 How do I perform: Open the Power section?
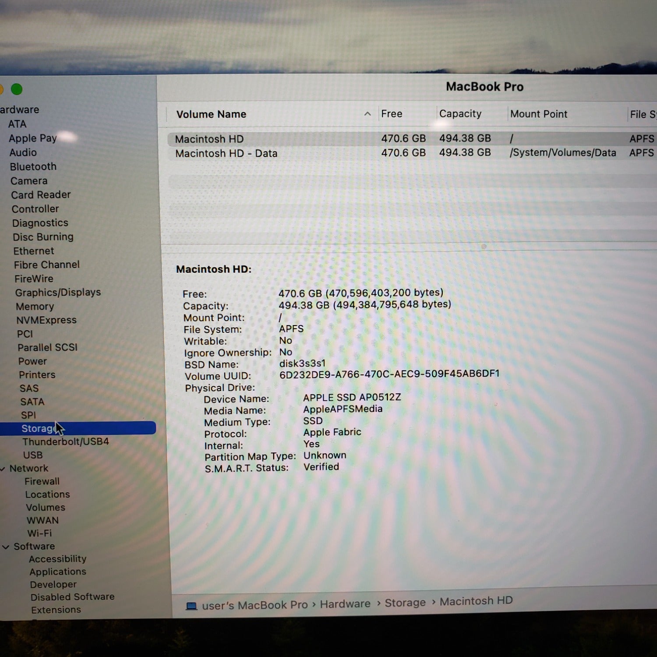pyautogui.click(x=32, y=361)
